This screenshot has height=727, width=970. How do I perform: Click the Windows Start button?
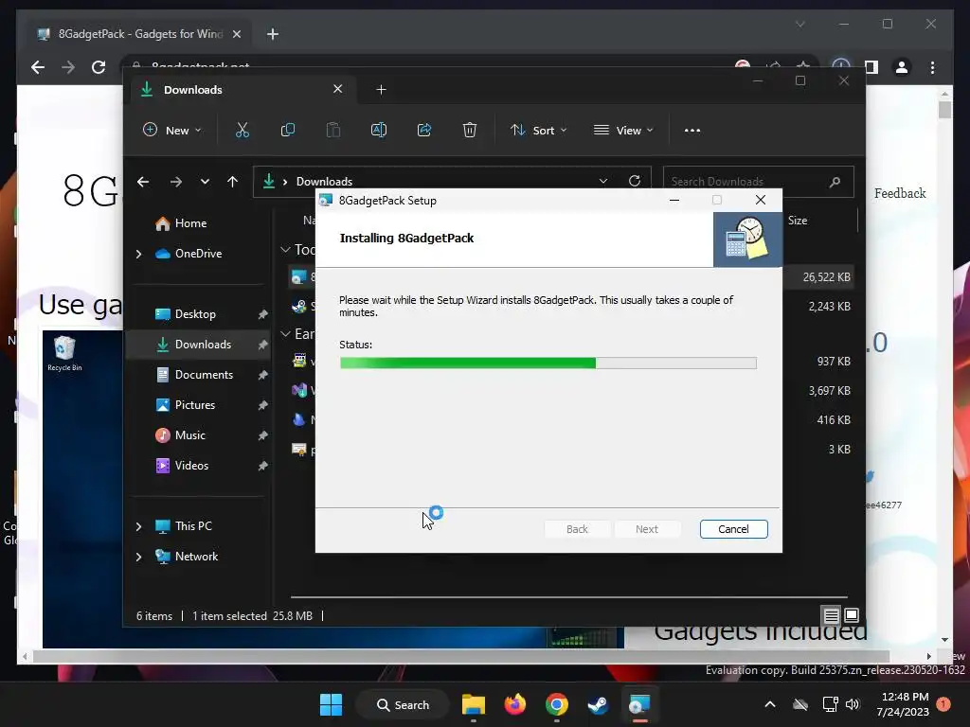[x=331, y=704]
